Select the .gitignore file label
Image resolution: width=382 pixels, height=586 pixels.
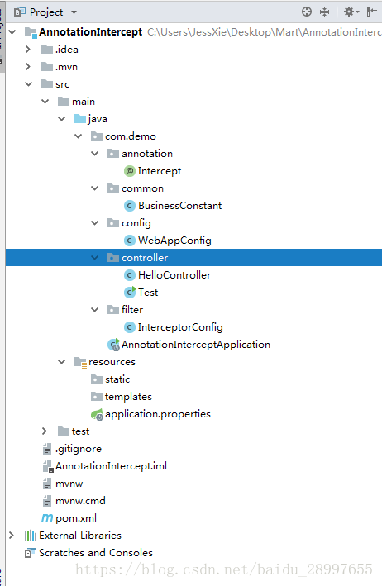point(79,449)
